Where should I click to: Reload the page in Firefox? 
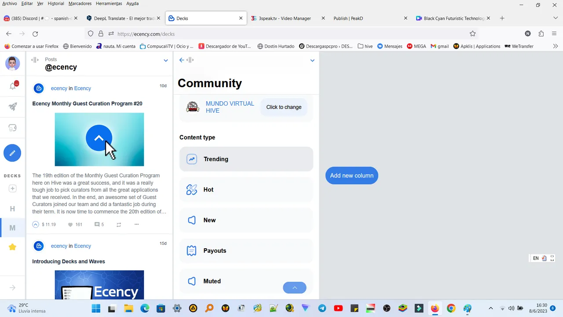pyautogui.click(x=35, y=33)
